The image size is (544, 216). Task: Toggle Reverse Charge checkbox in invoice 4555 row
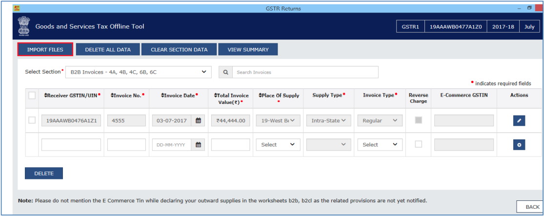[419, 120]
